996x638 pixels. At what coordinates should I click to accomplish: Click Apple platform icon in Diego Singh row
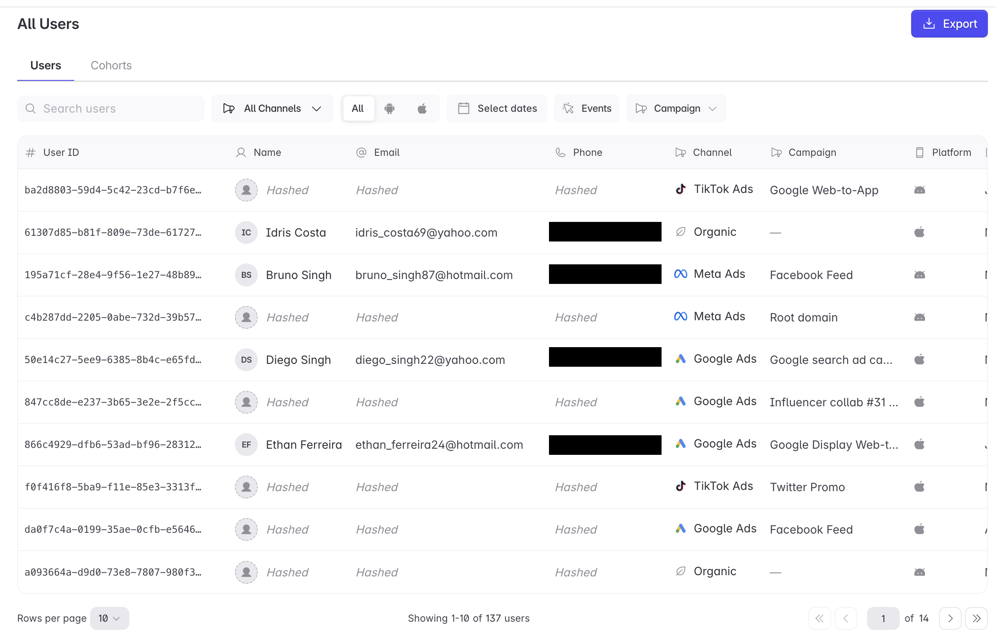(x=919, y=359)
